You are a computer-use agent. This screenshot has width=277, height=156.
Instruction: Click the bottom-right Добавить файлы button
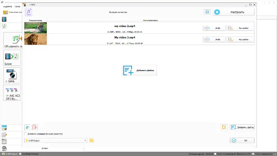[242, 127]
